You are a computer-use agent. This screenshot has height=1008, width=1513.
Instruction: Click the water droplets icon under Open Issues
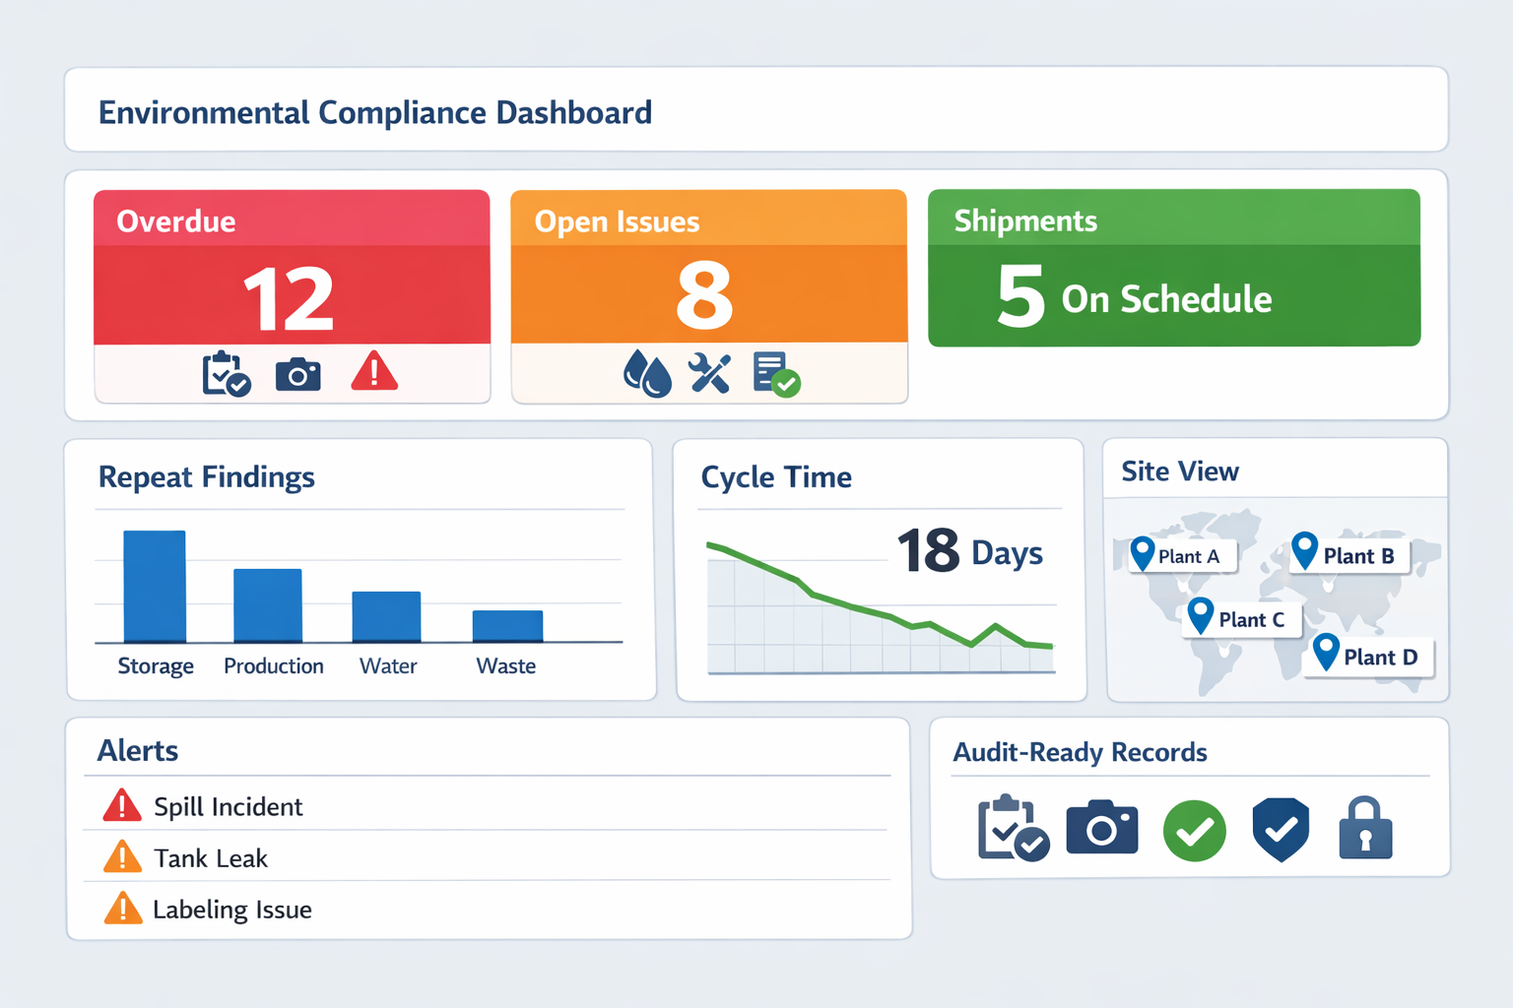[647, 374]
